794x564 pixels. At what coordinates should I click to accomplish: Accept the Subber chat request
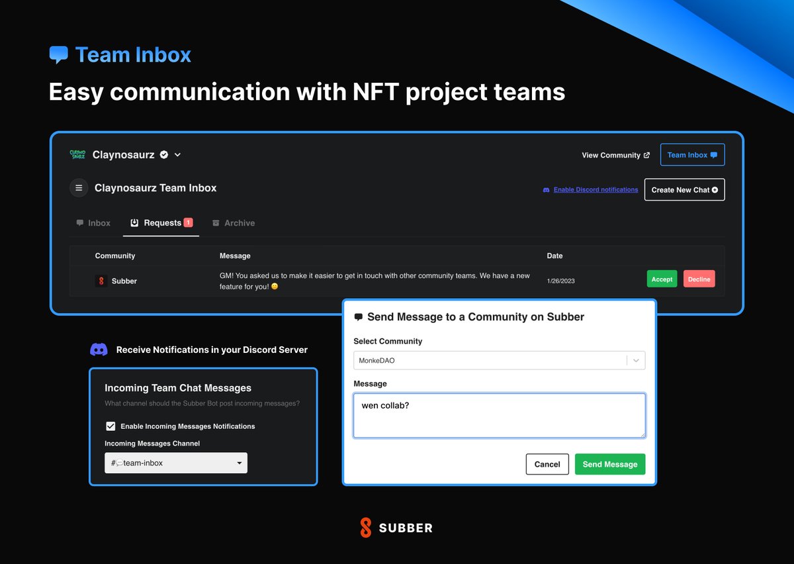click(662, 279)
